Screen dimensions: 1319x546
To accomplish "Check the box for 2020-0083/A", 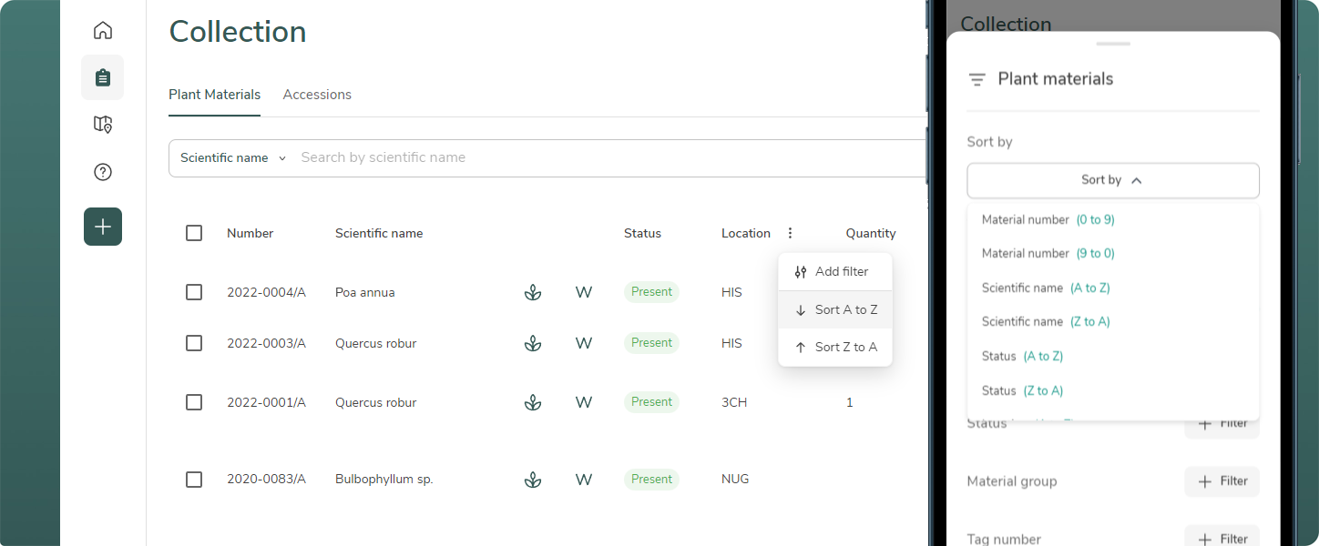I will (194, 480).
